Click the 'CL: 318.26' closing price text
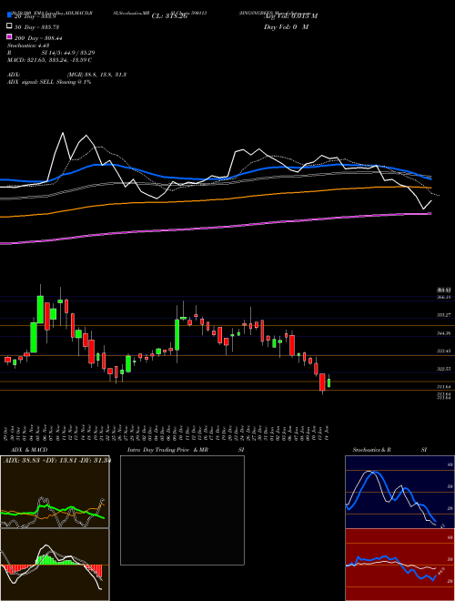 click(169, 16)
